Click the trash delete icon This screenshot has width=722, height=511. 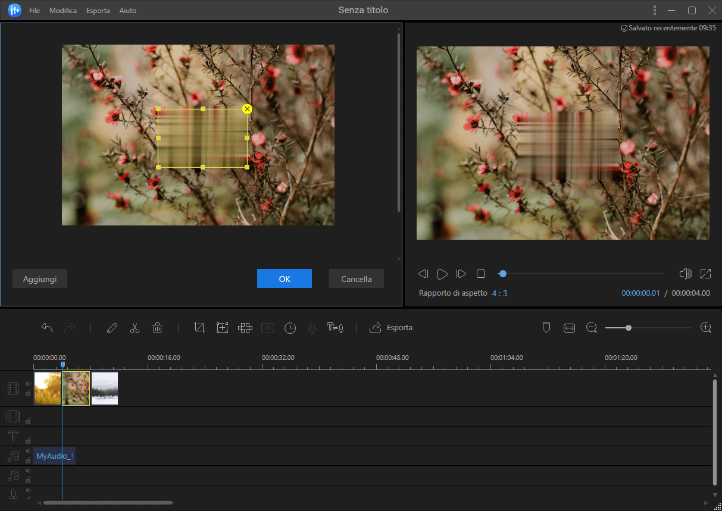pos(157,328)
